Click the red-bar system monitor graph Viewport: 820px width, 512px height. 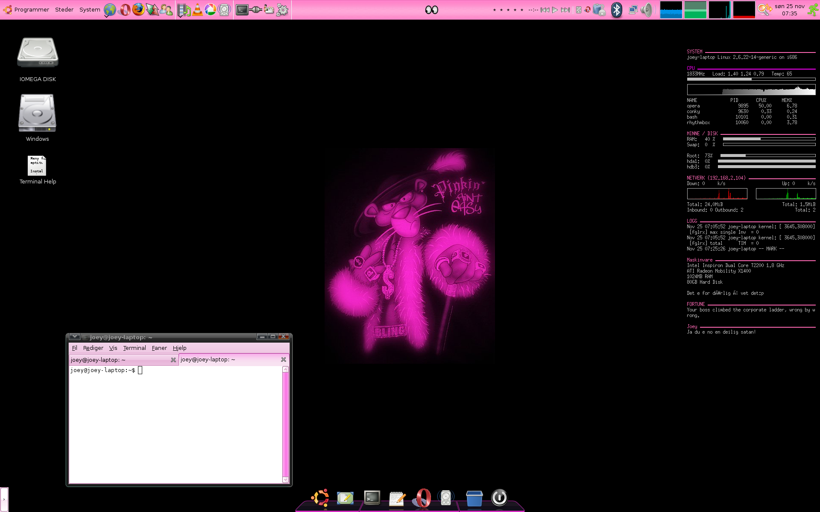(x=744, y=10)
